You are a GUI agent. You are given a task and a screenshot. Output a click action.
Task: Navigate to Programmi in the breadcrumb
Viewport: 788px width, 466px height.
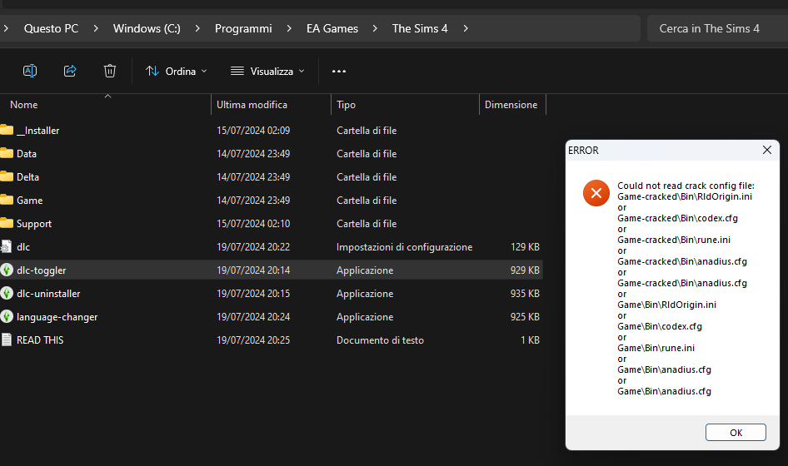tap(243, 28)
